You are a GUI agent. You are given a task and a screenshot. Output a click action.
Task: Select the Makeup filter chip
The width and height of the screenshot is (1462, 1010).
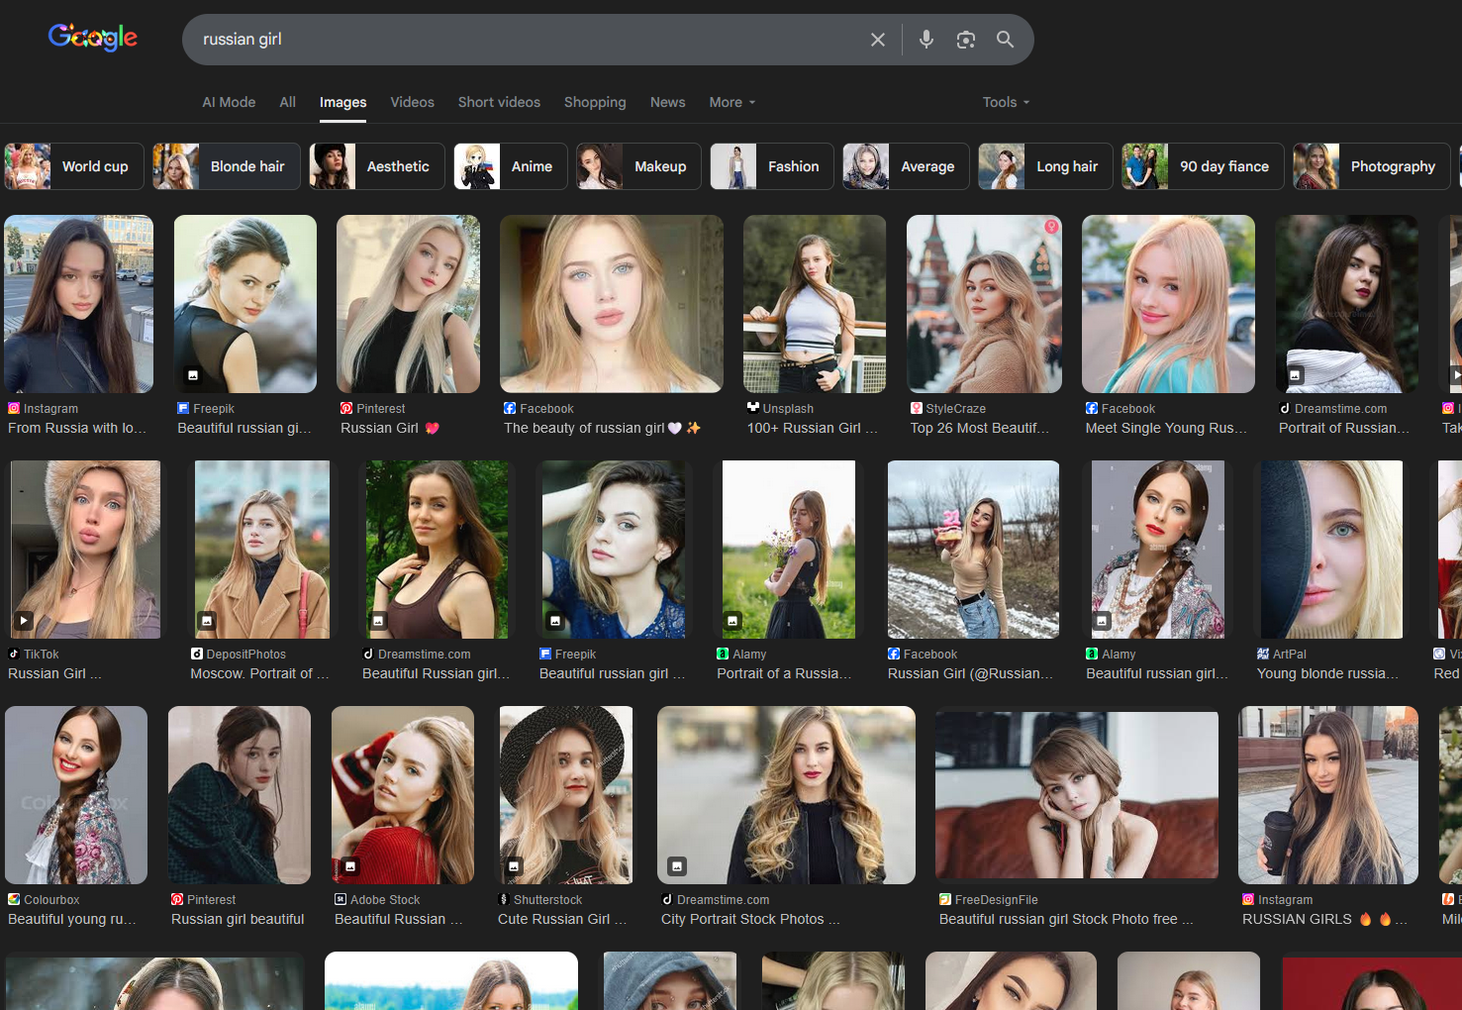pyautogui.click(x=639, y=166)
